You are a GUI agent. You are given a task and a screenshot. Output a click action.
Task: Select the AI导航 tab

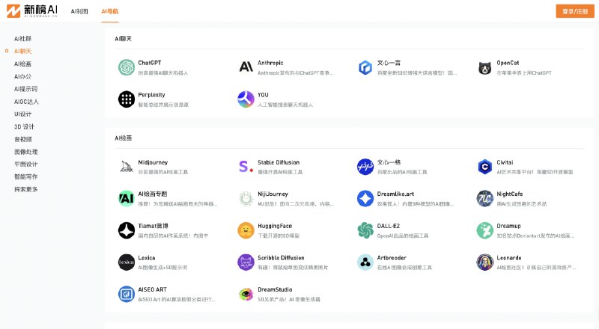click(x=109, y=11)
